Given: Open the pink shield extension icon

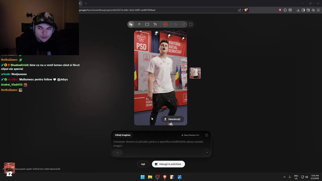Looking at the screenshot, I should point(280,10).
